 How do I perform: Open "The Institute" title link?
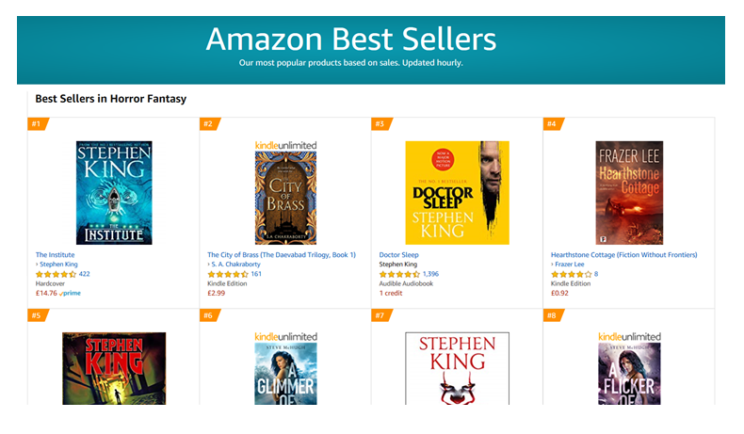pos(56,255)
